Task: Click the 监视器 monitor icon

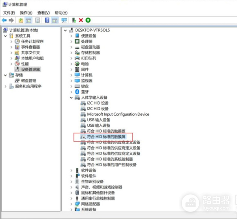Action: tap(77, 81)
